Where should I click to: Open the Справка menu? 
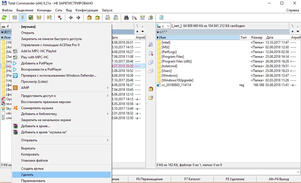293,10
